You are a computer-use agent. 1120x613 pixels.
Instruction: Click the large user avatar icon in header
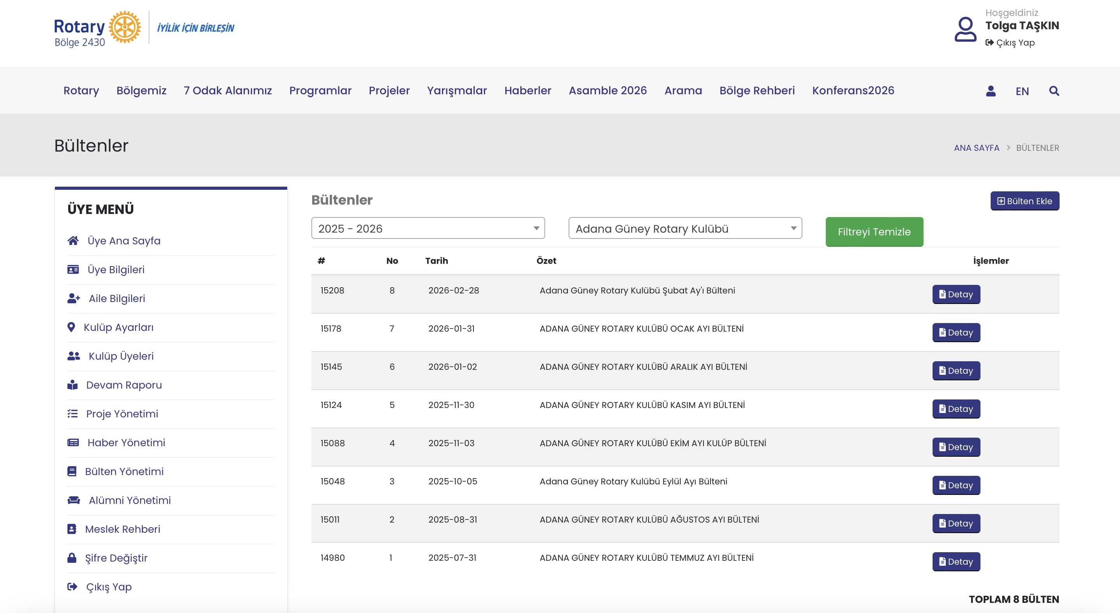pyautogui.click(x=965, y=29)
